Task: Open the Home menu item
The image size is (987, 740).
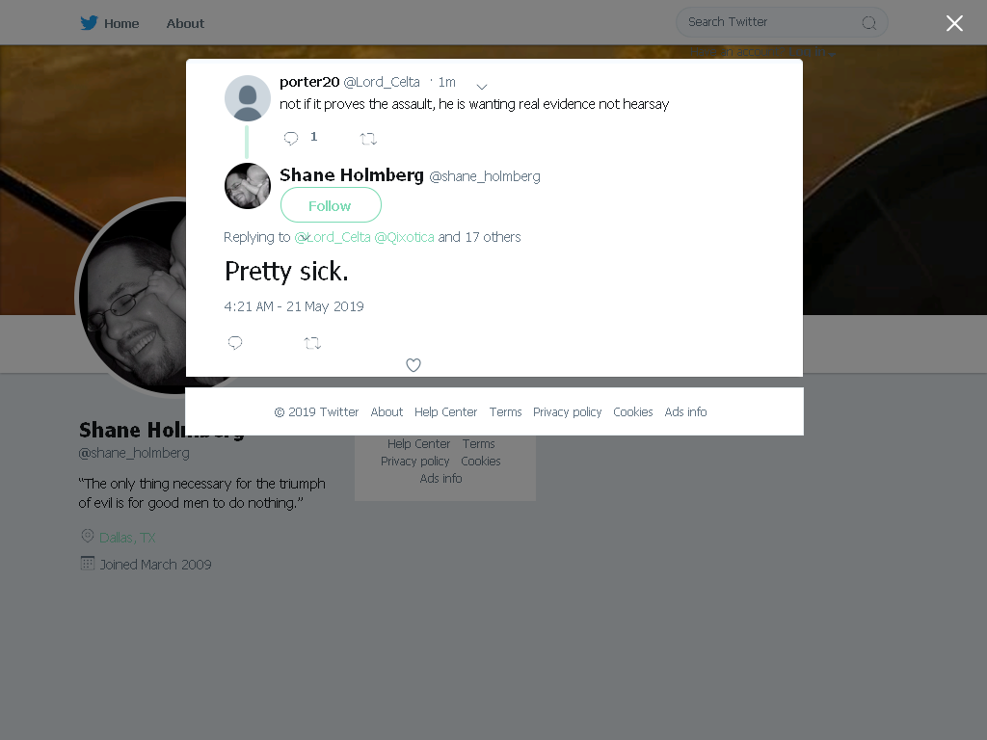Action: coord(121,23)
